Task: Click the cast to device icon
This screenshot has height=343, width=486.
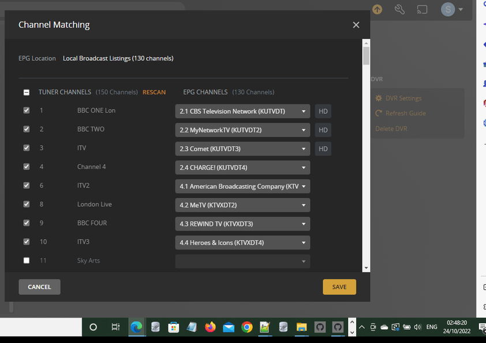Action: point(422,10)
